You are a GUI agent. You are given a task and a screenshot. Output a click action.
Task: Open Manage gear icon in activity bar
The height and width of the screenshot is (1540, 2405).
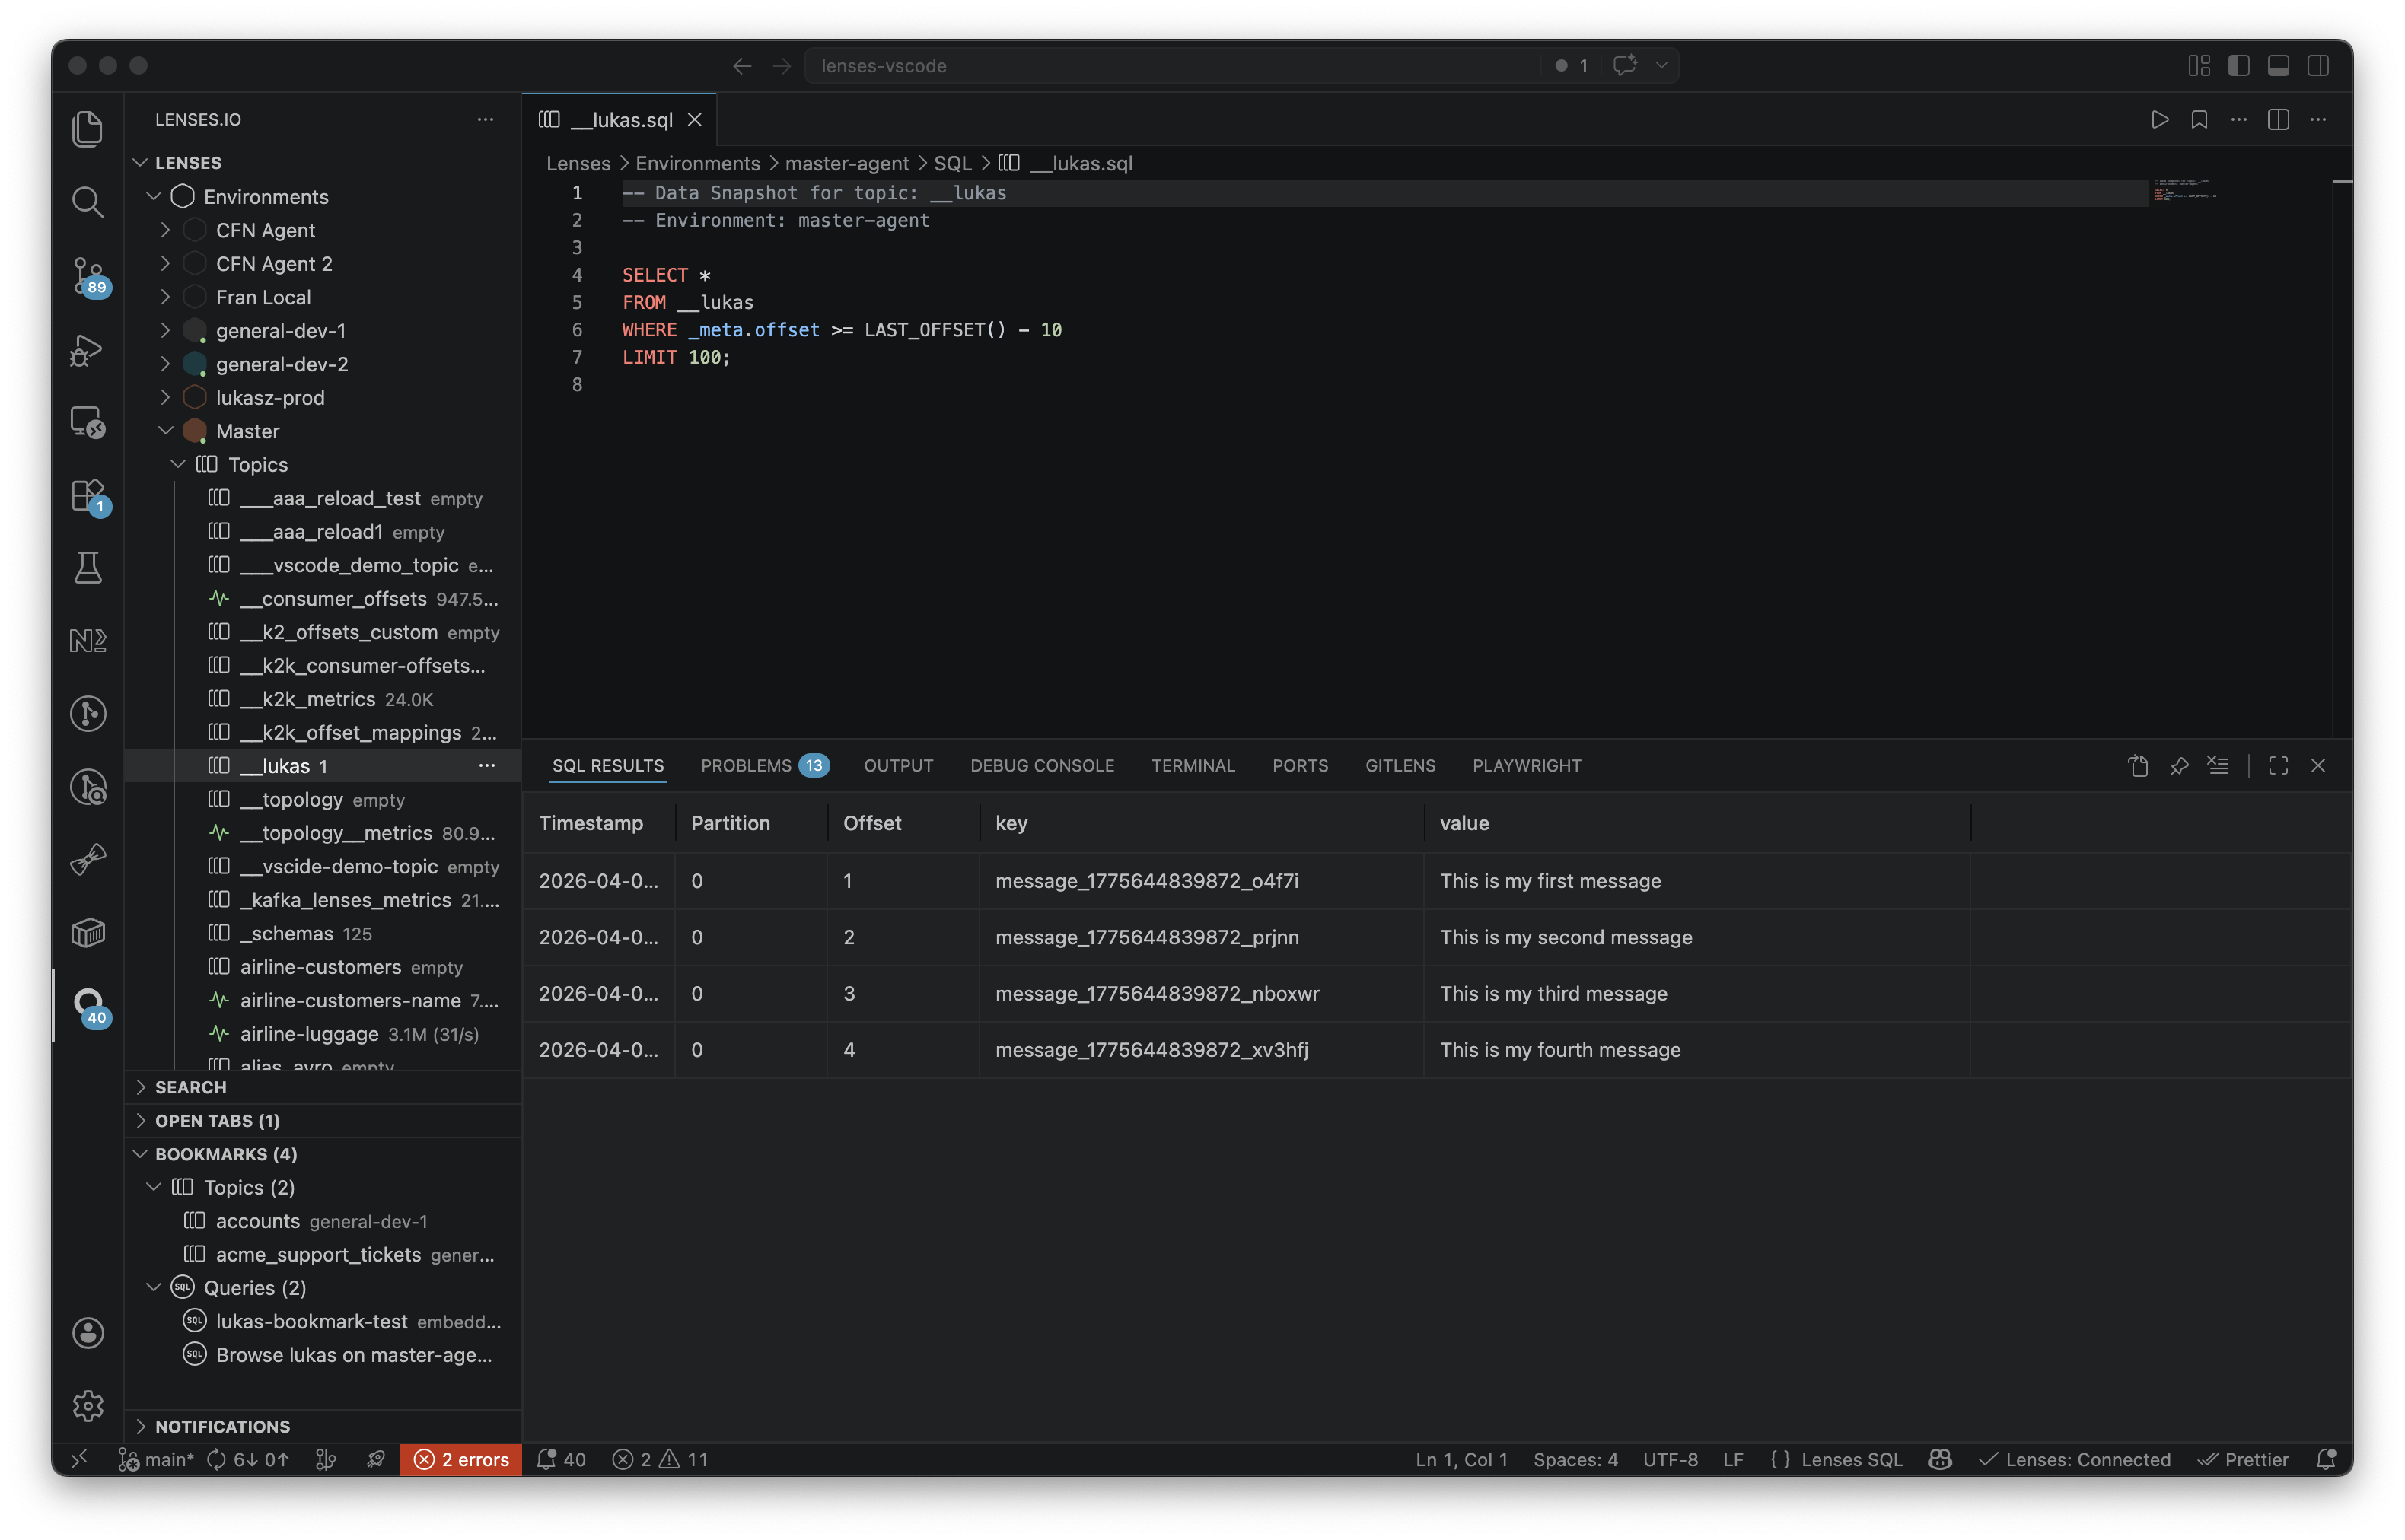point(88,1405)
